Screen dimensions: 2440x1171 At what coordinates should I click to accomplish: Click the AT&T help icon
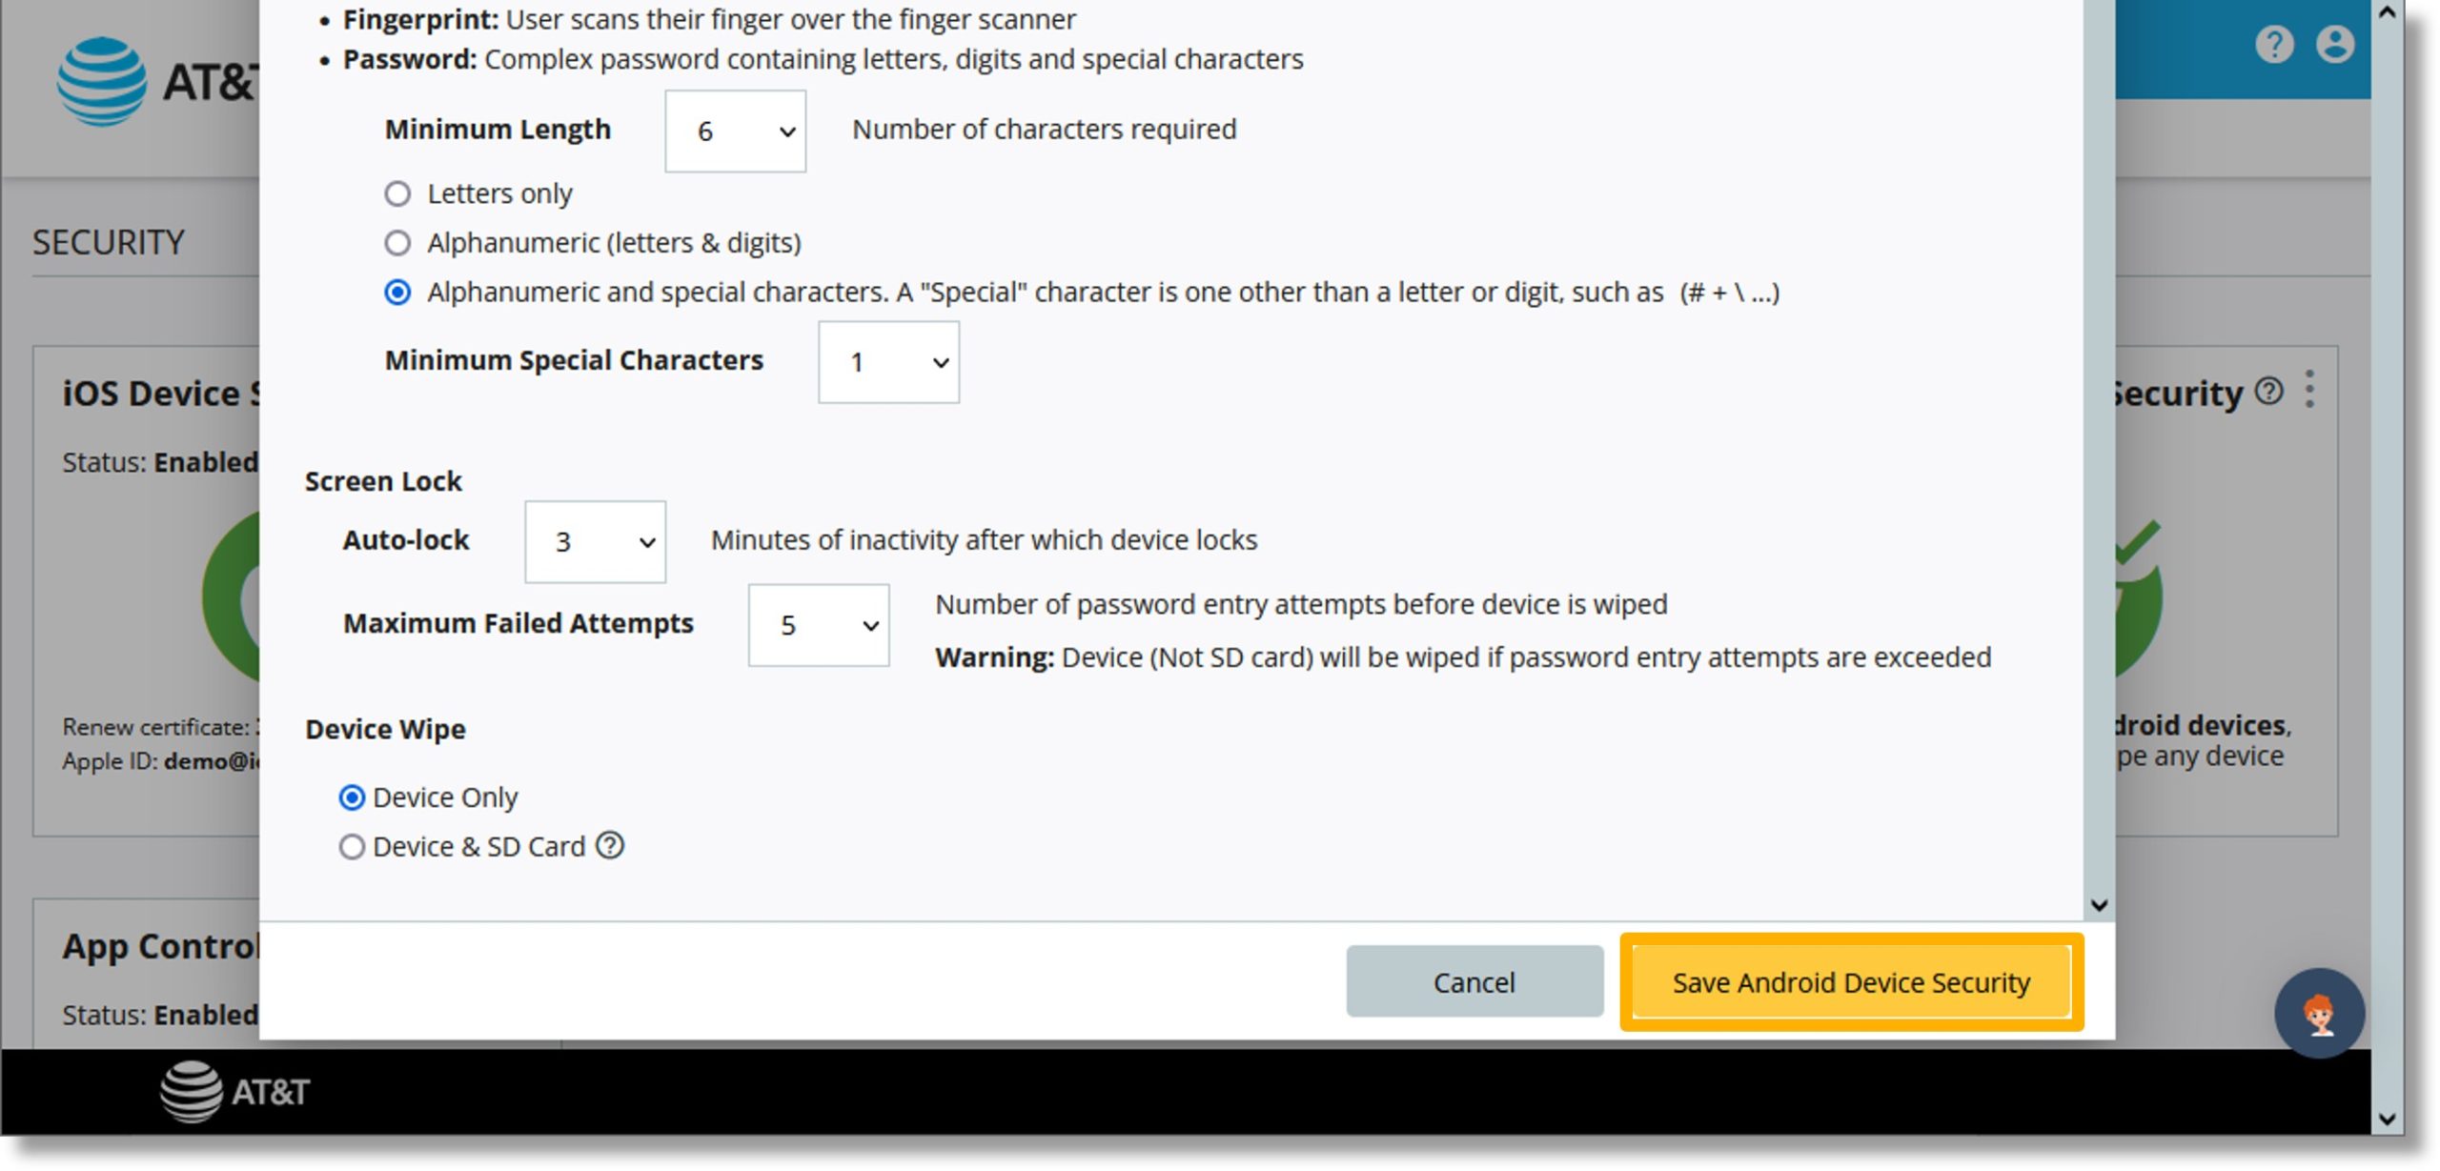[2275, 44]
